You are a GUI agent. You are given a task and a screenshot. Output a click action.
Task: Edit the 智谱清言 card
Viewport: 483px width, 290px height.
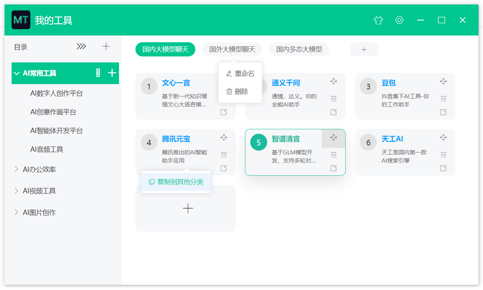click(x=334, y=168)
